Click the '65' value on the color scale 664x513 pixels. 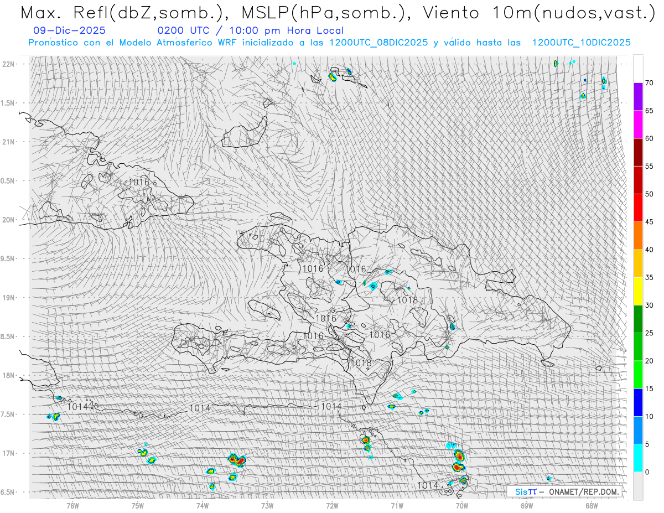(x=650, y=111)
